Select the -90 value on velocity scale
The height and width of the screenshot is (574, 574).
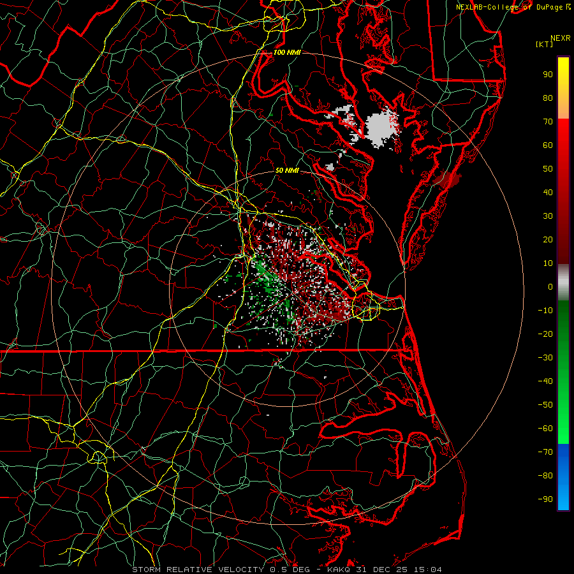(545, 499)
